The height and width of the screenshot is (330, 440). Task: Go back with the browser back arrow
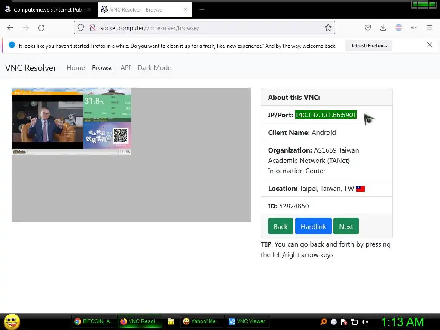click(x=10, y=28)
